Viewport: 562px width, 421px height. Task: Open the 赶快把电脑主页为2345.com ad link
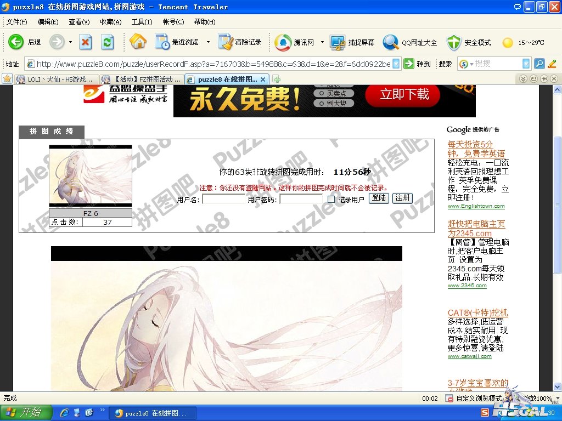click(476, 229)
